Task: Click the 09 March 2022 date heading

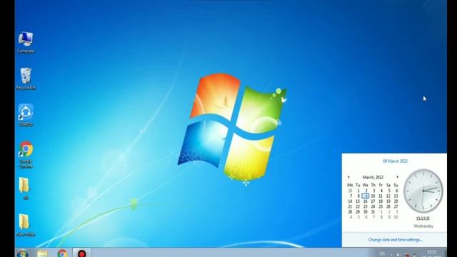Action: tap(395, 161)
